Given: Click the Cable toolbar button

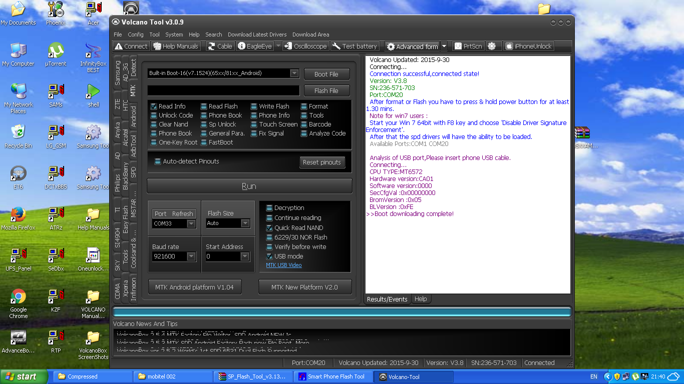Looking at the screenshot, I should (x=220, y=46).
